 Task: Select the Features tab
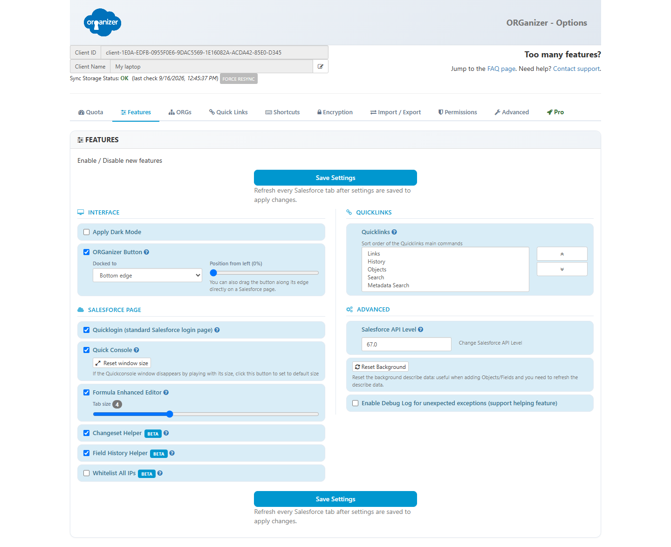tap(136, 112)
